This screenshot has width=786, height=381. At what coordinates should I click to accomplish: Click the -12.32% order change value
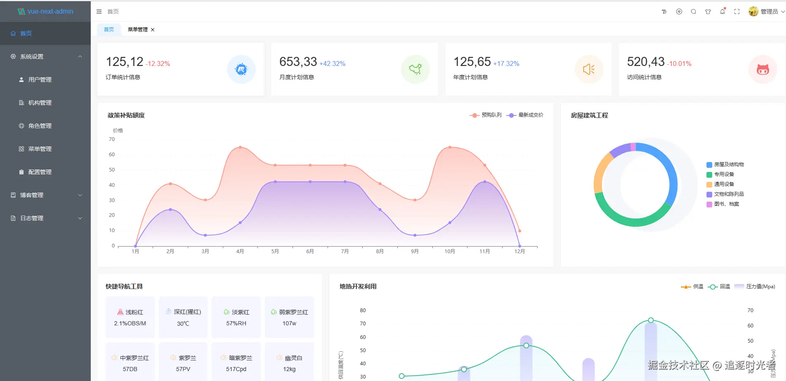158,64
